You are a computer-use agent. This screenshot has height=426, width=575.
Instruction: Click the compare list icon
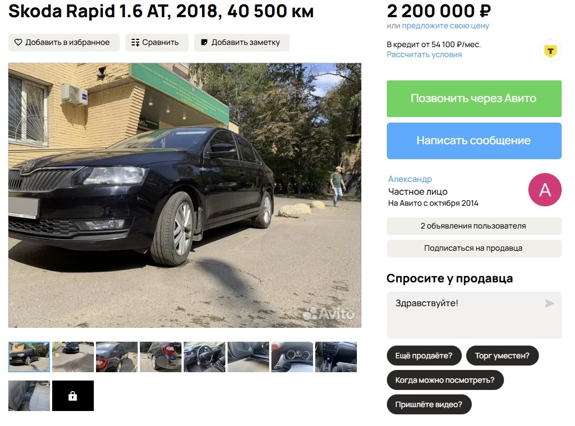tap(135, 43)
